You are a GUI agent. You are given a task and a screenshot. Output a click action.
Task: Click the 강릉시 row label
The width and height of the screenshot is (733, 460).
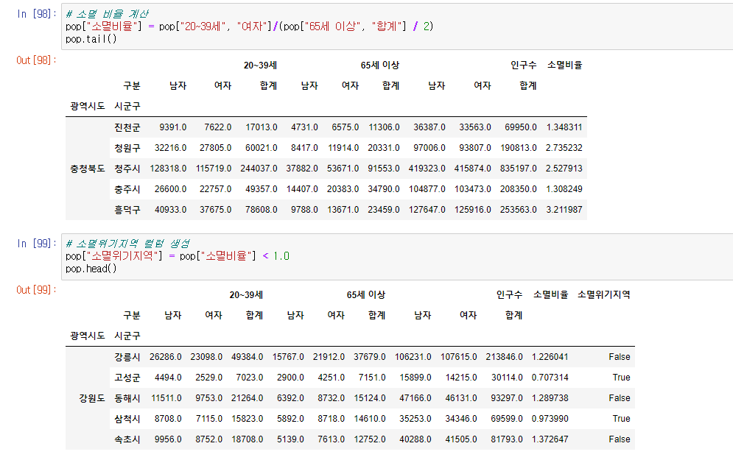coord(127,357)
